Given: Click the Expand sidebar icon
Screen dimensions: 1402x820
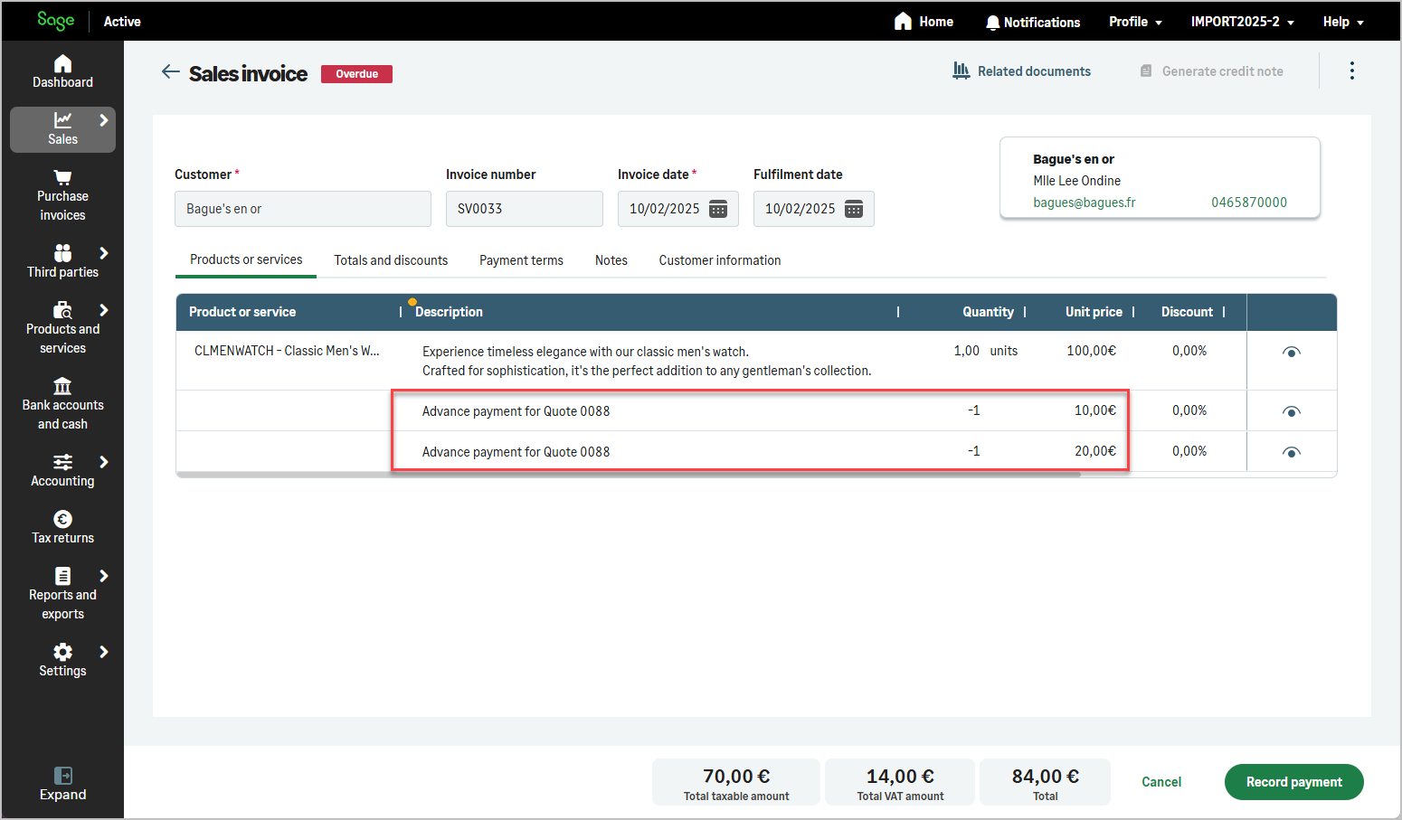Looking at the screenshot, I should [62, 776].
